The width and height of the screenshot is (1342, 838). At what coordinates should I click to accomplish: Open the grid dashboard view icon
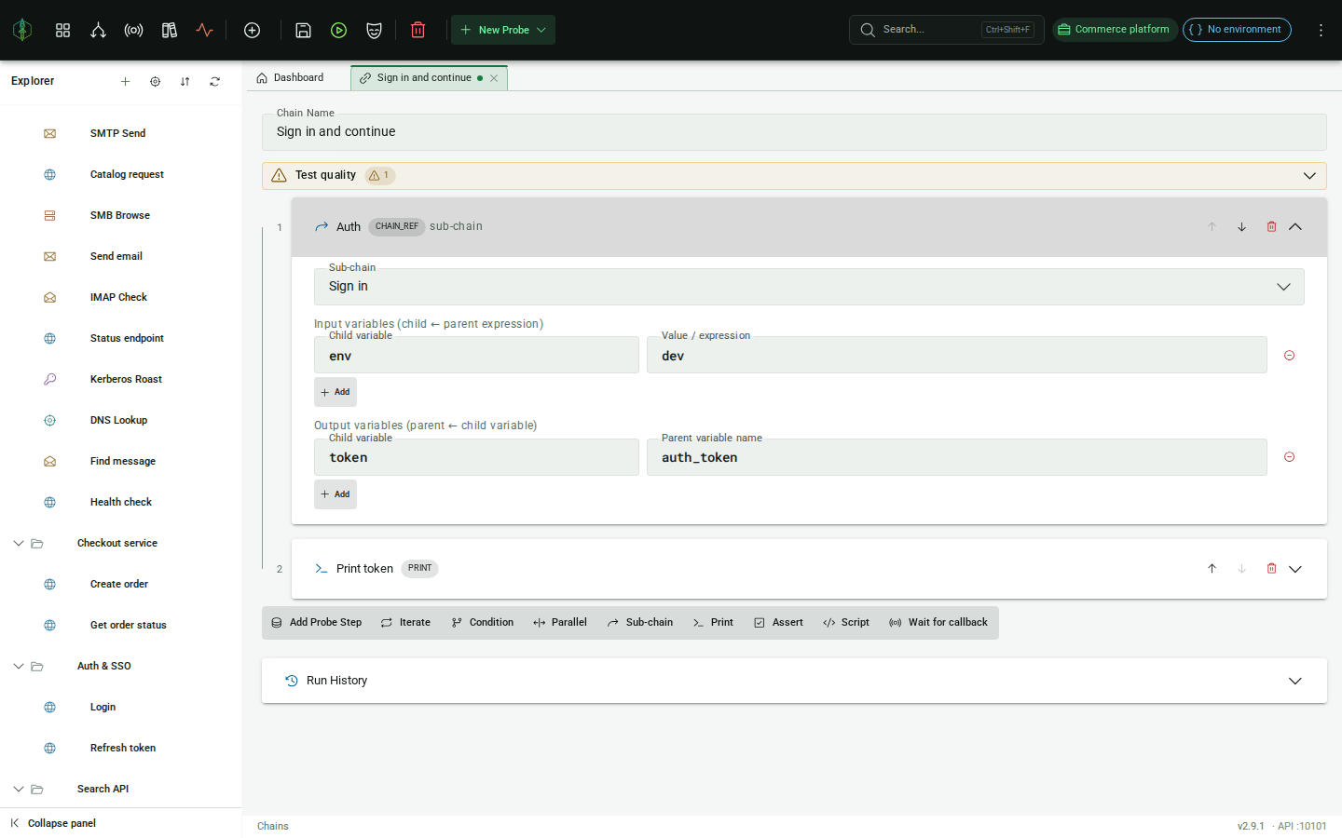62,30
